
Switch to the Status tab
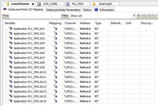point(87,10)
